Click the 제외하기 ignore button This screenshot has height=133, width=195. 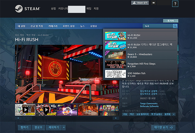click(53, 127)
